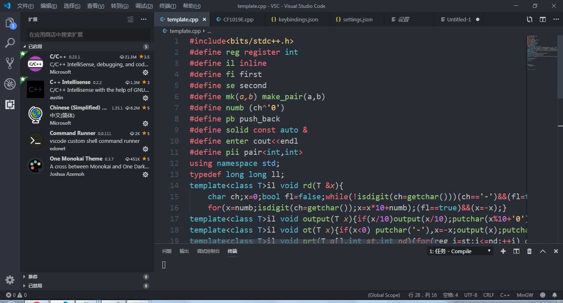This screenshot has width=563, height=303.
Task: Clear extensions search results icon
Action: [x=130, y=19]
